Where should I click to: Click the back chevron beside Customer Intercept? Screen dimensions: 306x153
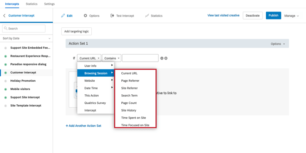pos(4,16)
